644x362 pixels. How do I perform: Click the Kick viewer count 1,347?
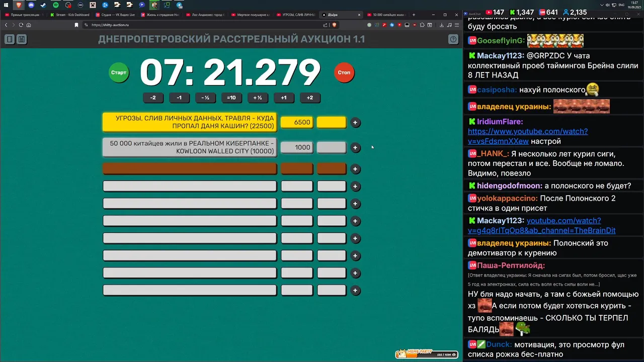click(521, 12)
